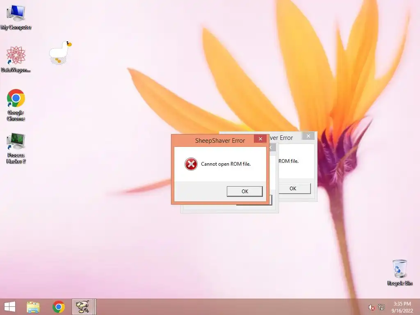Click OK in the front SheepShaver Error dialog
This screenshot has height=315, width=420.
pos(244,191)
